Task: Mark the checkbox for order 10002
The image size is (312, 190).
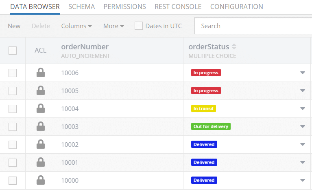Action: [13, 145]
